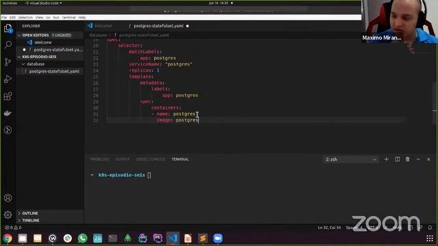Open notifications bell in status bar
The image size is (438, 246).
pyautogui.click(x=430, y=228)
